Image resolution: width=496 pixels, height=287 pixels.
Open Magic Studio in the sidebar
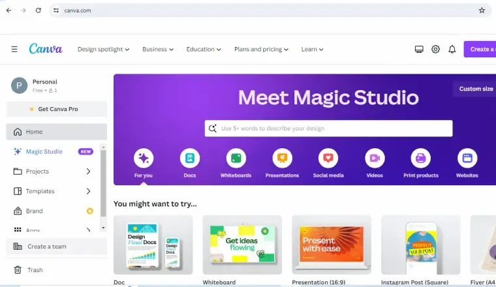tap(44, 151)
